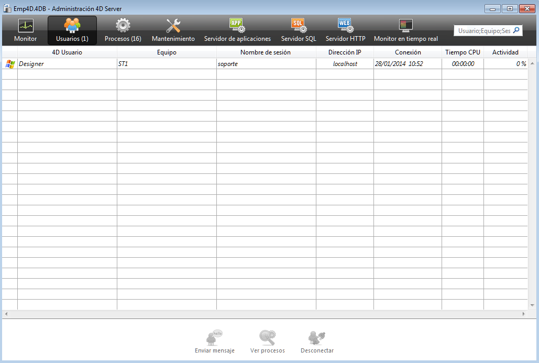The height and width of the screenshot is (363, 539).
Task: Go to Mantenimiento page
Action: pyautogui.click(x=173, y=30)
